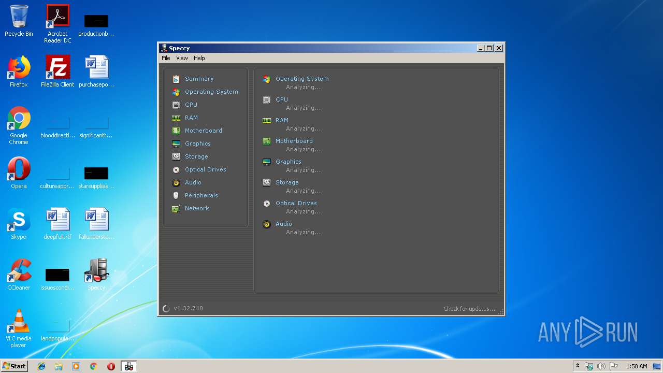The height and width of the screenshot is (373, 663).
Task: Follow the CPU heading link in summary
Action: click(x=282, y=99)
